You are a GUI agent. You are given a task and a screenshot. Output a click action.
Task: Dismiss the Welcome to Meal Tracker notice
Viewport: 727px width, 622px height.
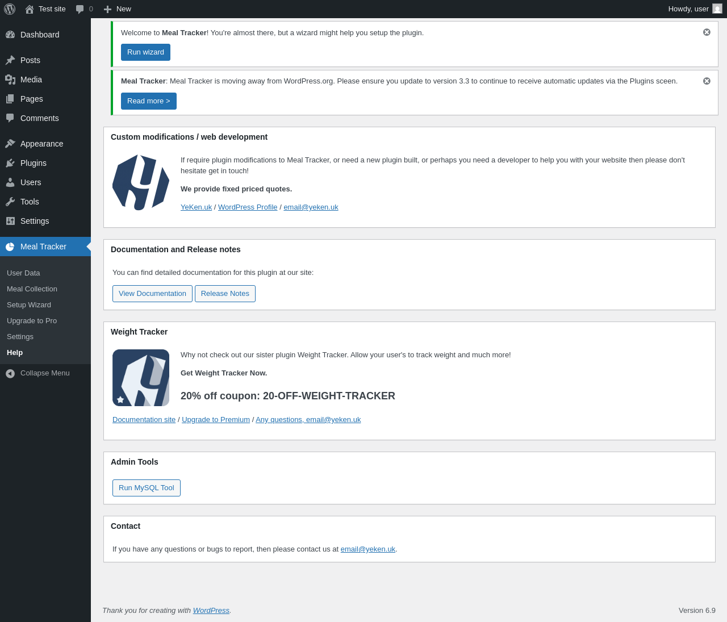coord(707,32)
